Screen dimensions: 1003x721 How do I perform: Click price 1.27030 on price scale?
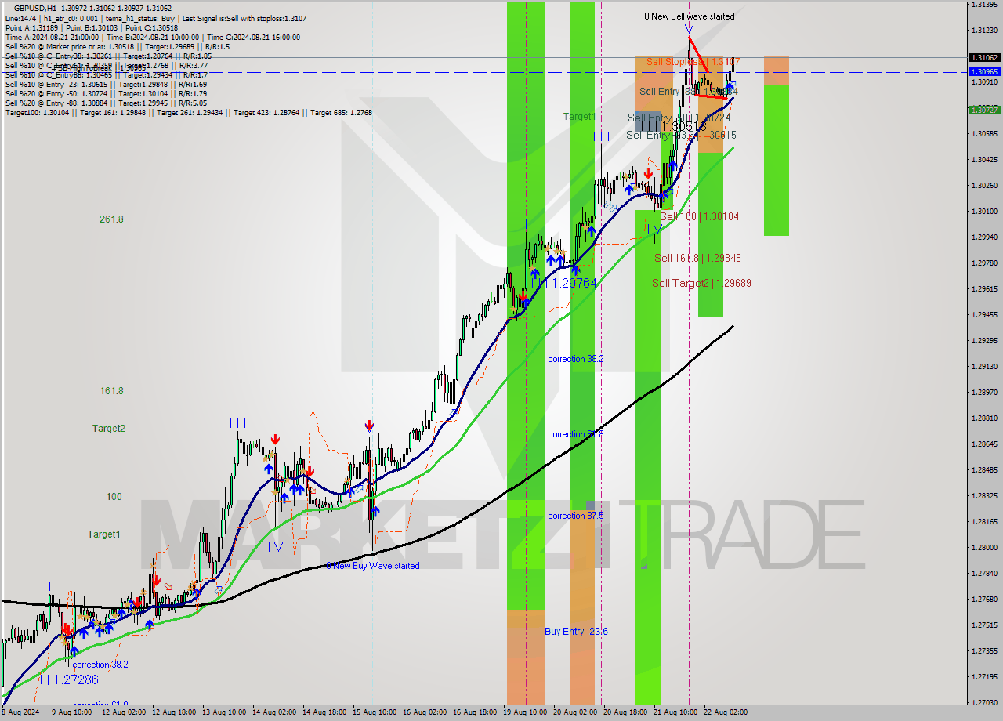[x=984, y=702]
